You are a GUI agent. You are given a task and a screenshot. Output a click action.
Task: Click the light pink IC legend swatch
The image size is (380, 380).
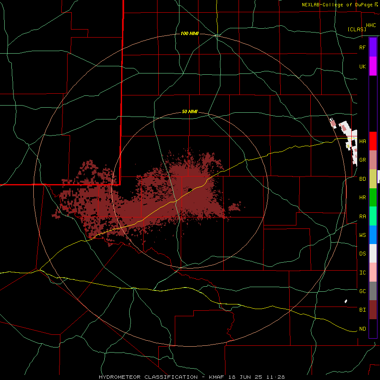(373, 272)
